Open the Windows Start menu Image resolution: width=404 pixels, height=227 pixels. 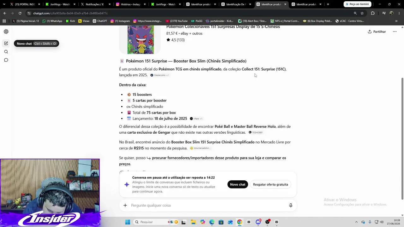coord(128,222)
